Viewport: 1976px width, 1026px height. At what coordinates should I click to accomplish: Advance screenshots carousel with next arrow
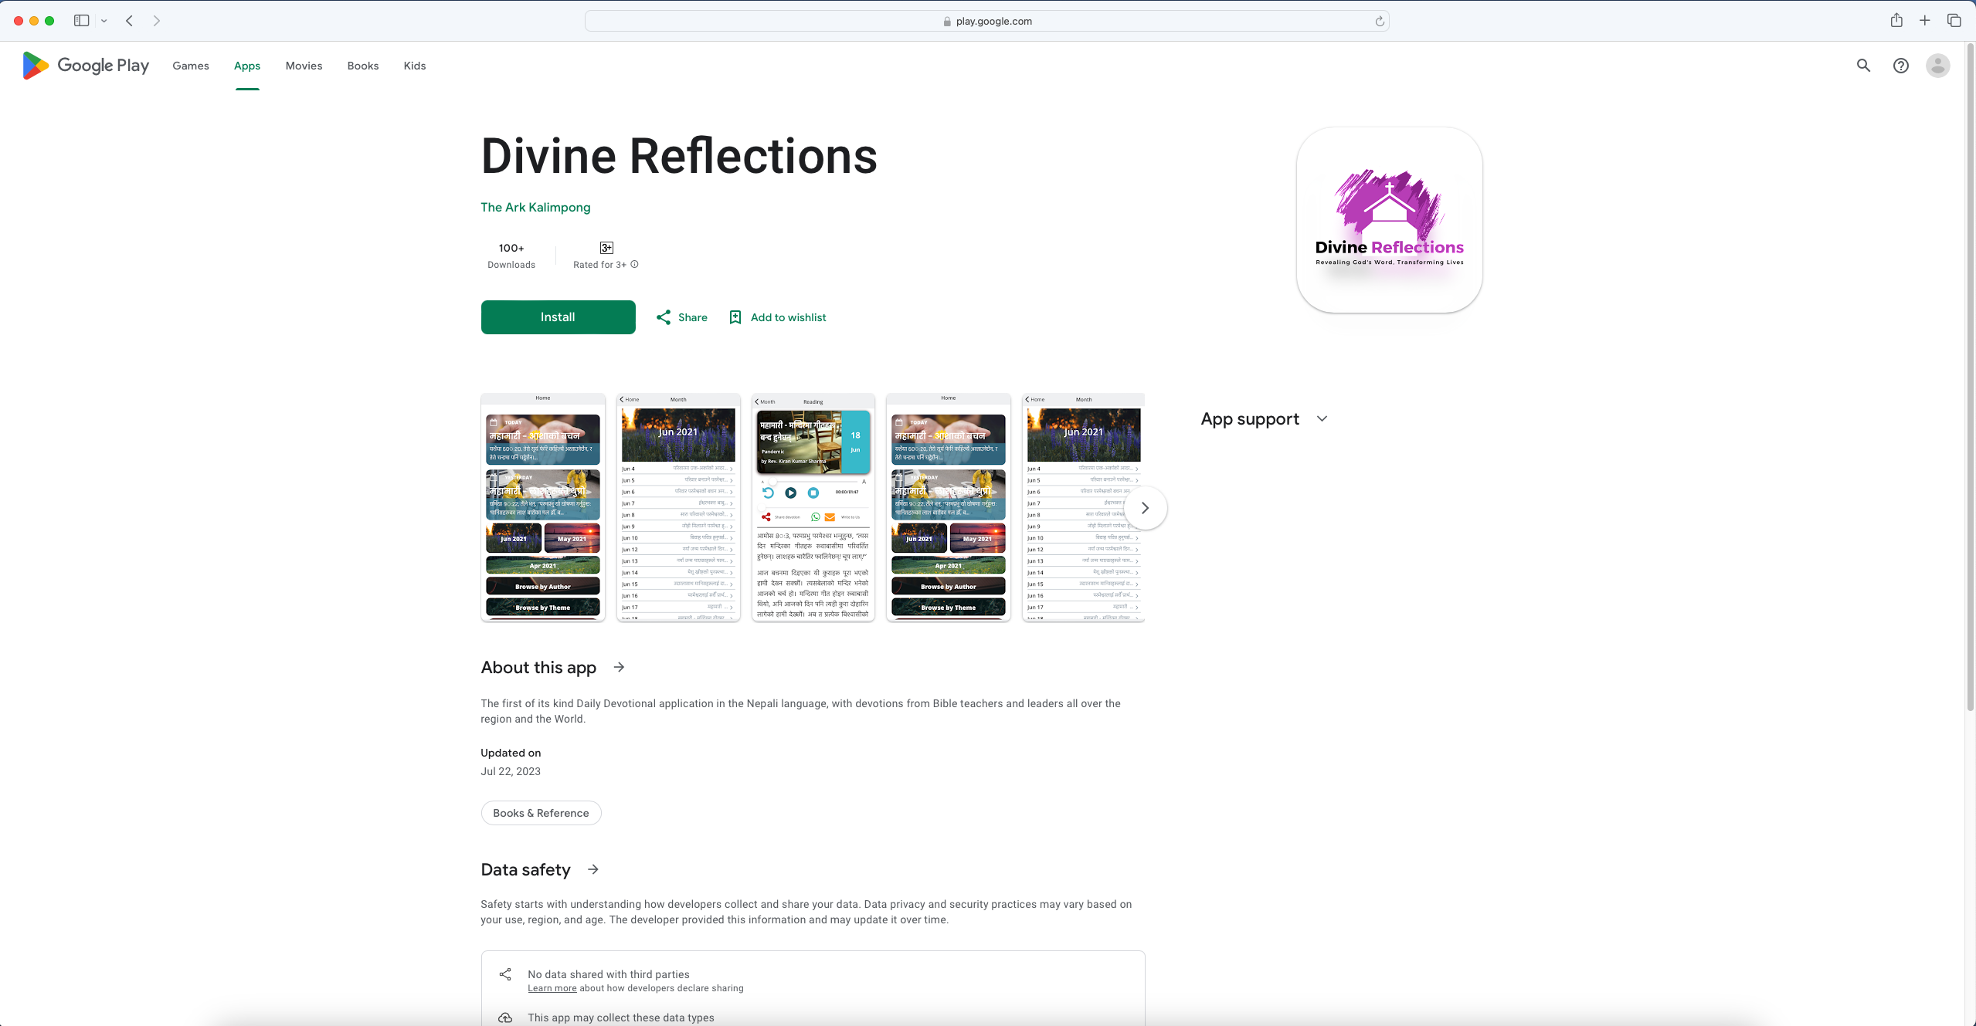point(1145,508)
